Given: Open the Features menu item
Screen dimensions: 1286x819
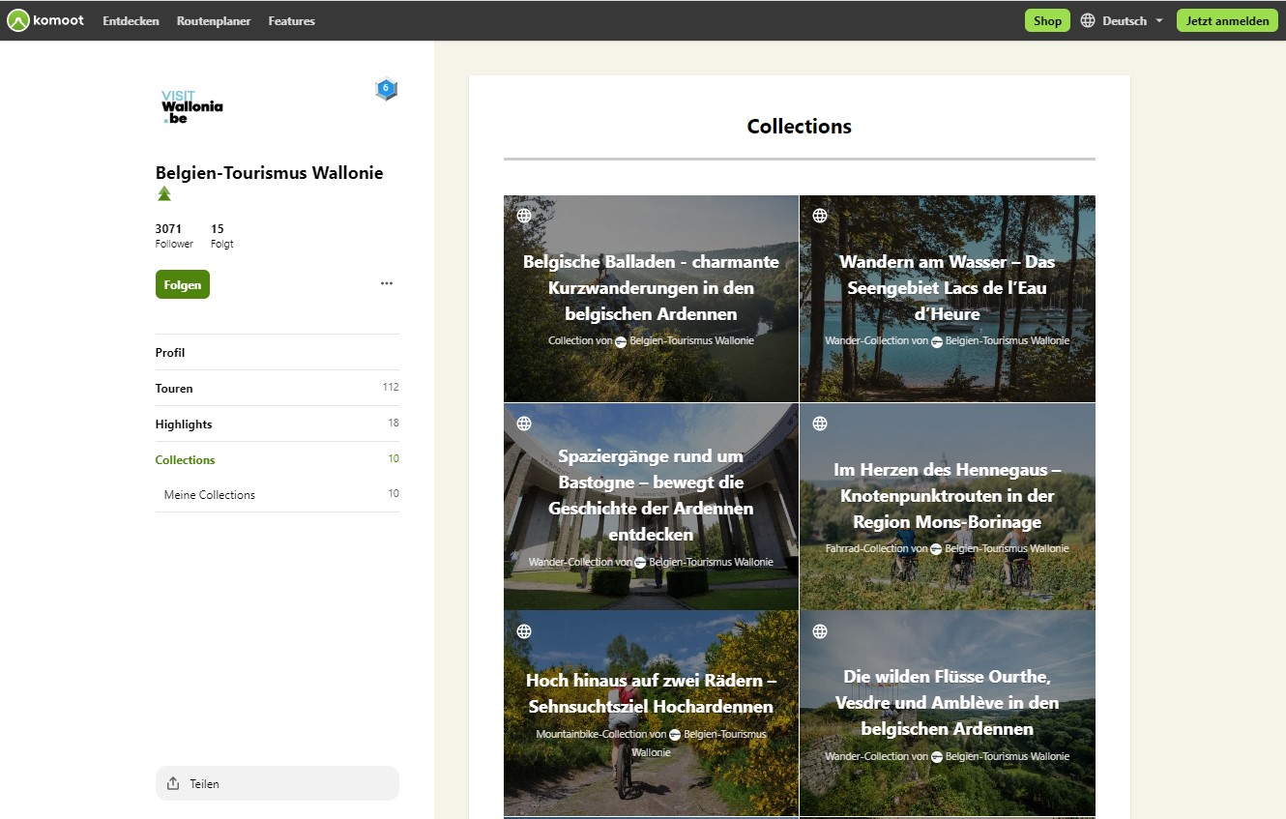Looking at the screenshot, I should [291, 20].
